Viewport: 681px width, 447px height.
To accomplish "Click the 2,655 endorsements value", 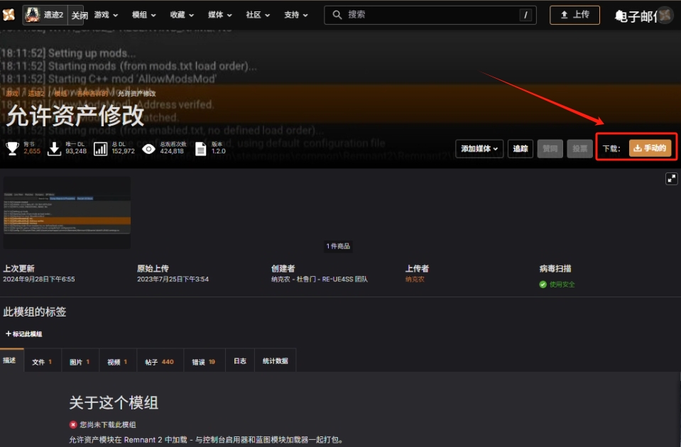I will click(x=32, y=151).
